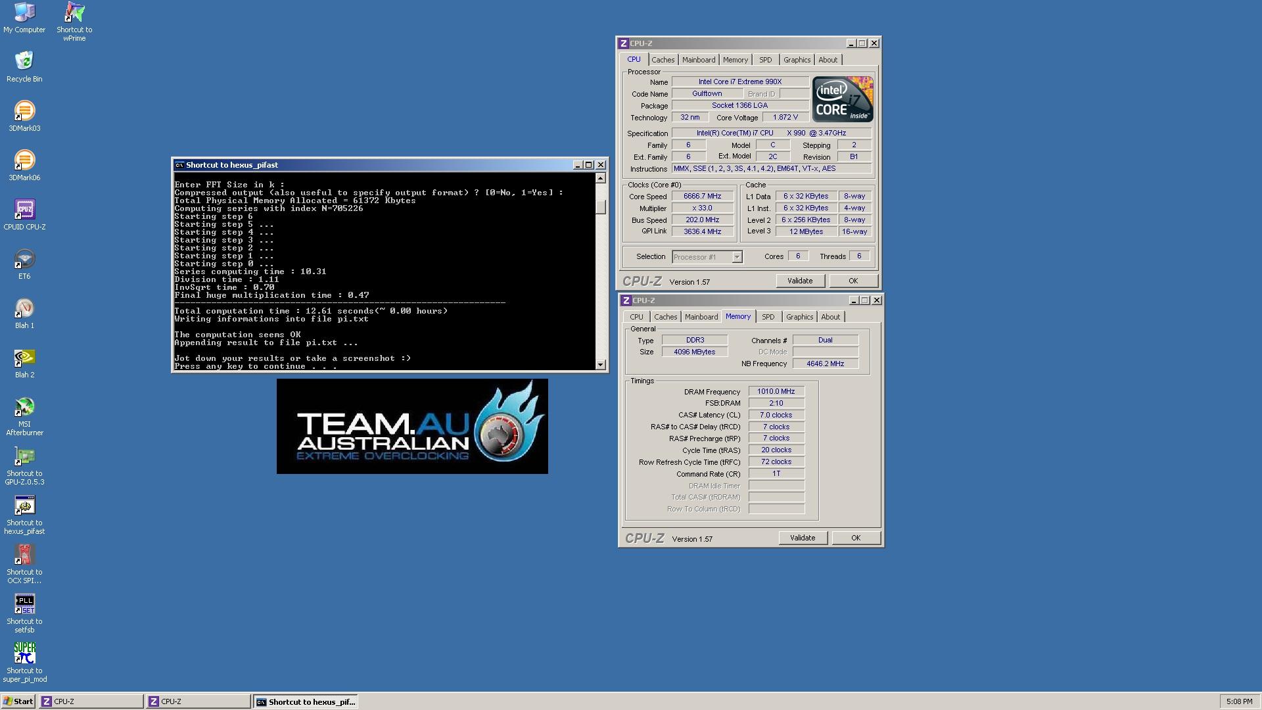
Task: Click the memory Size 4096 MBytes value
Action: (x=694, y=352)
